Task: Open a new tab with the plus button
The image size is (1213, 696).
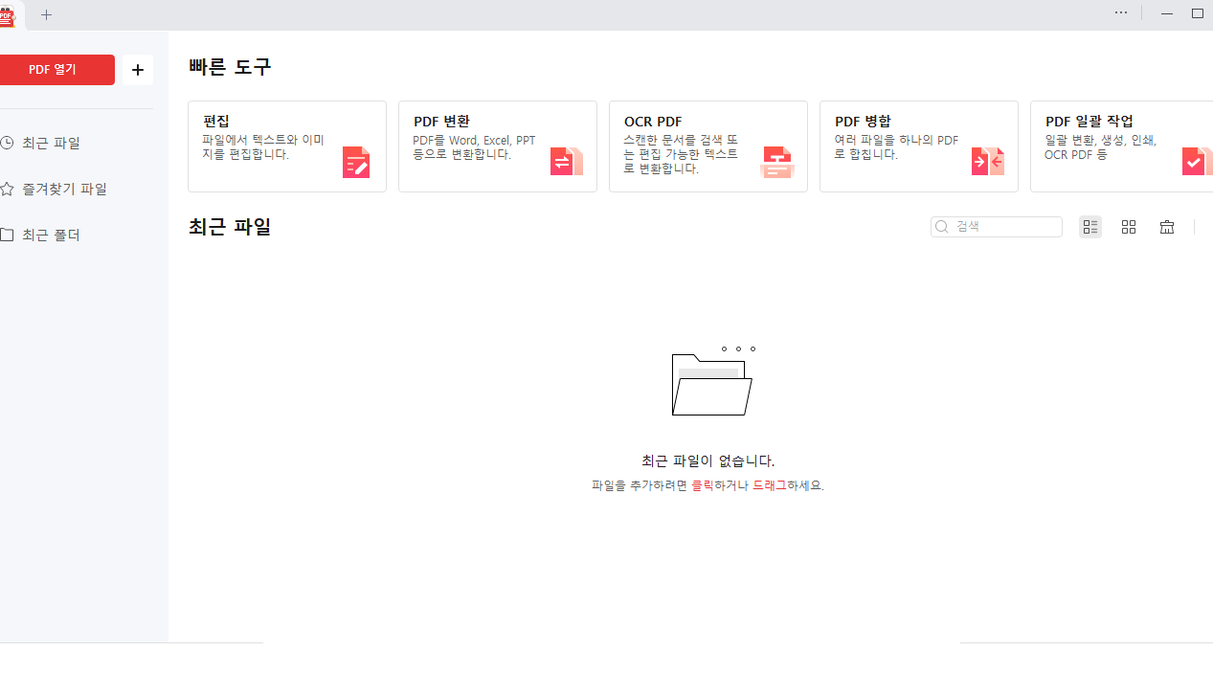Action: pos(46,15)
